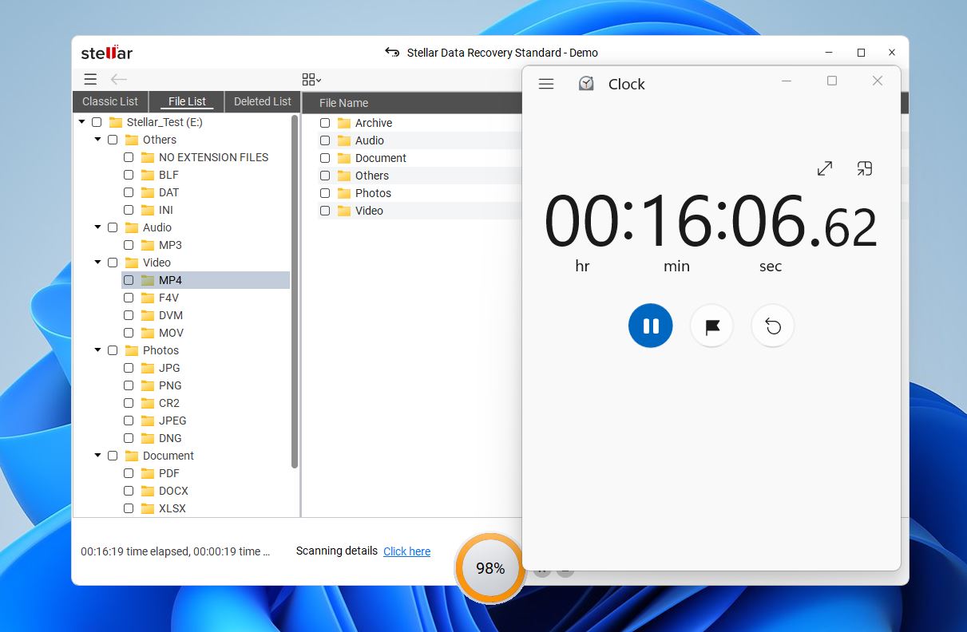Click the Stellar Data Recovery title text
The image size is (967, 632).
click(x=502, y=53)
